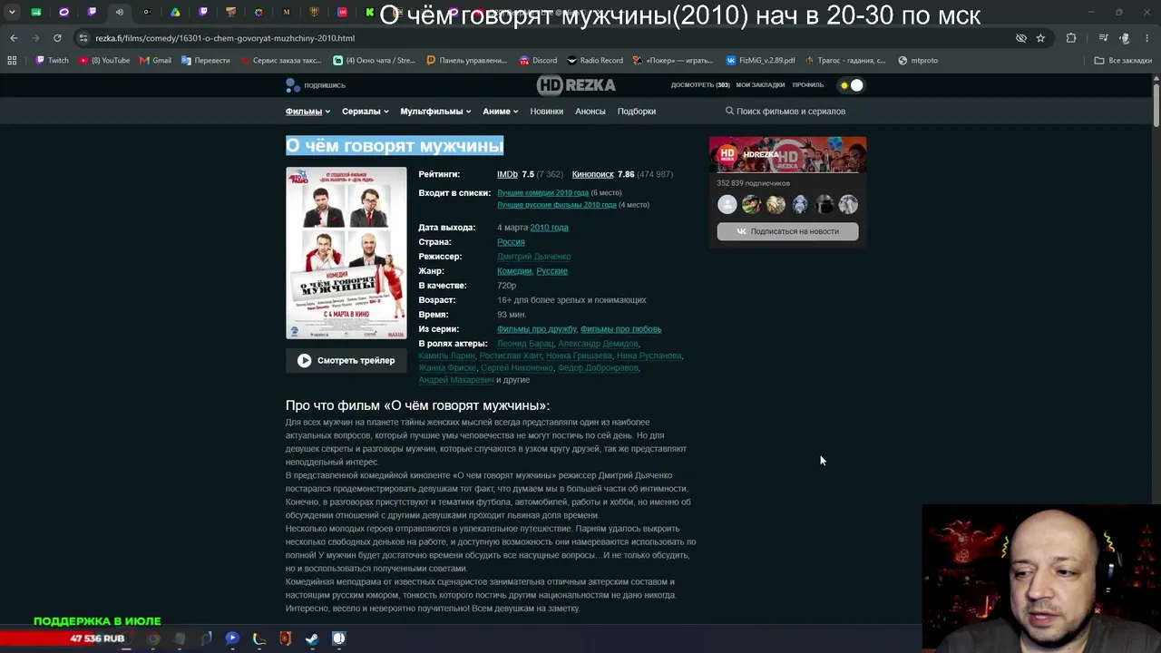Expand the Аниме dropdown menu
This screenshot has width=1161, height=653.
pyautogui.click(x=500, y=112)
